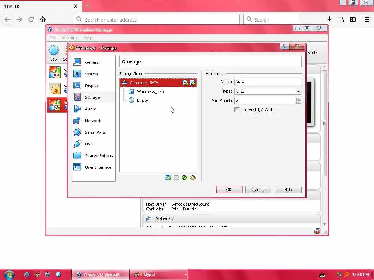Open the Display settings category
Image resolution: width=374 pixels, height=280 pixels.
coord(93,85)
